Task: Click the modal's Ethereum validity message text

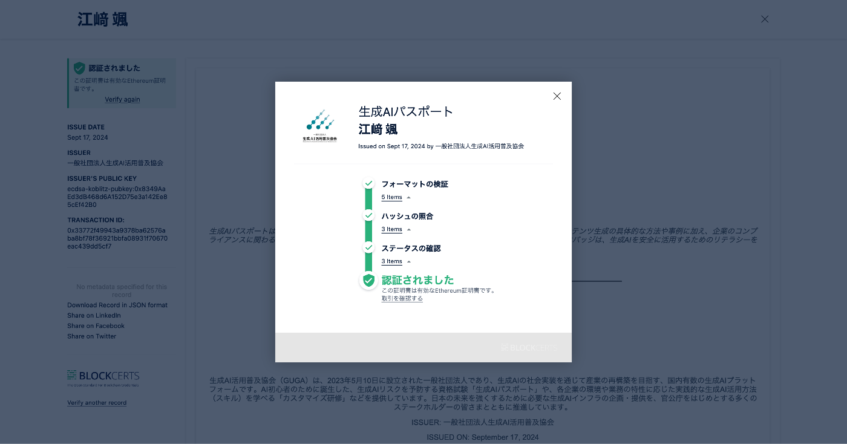Action: [439, 290]
